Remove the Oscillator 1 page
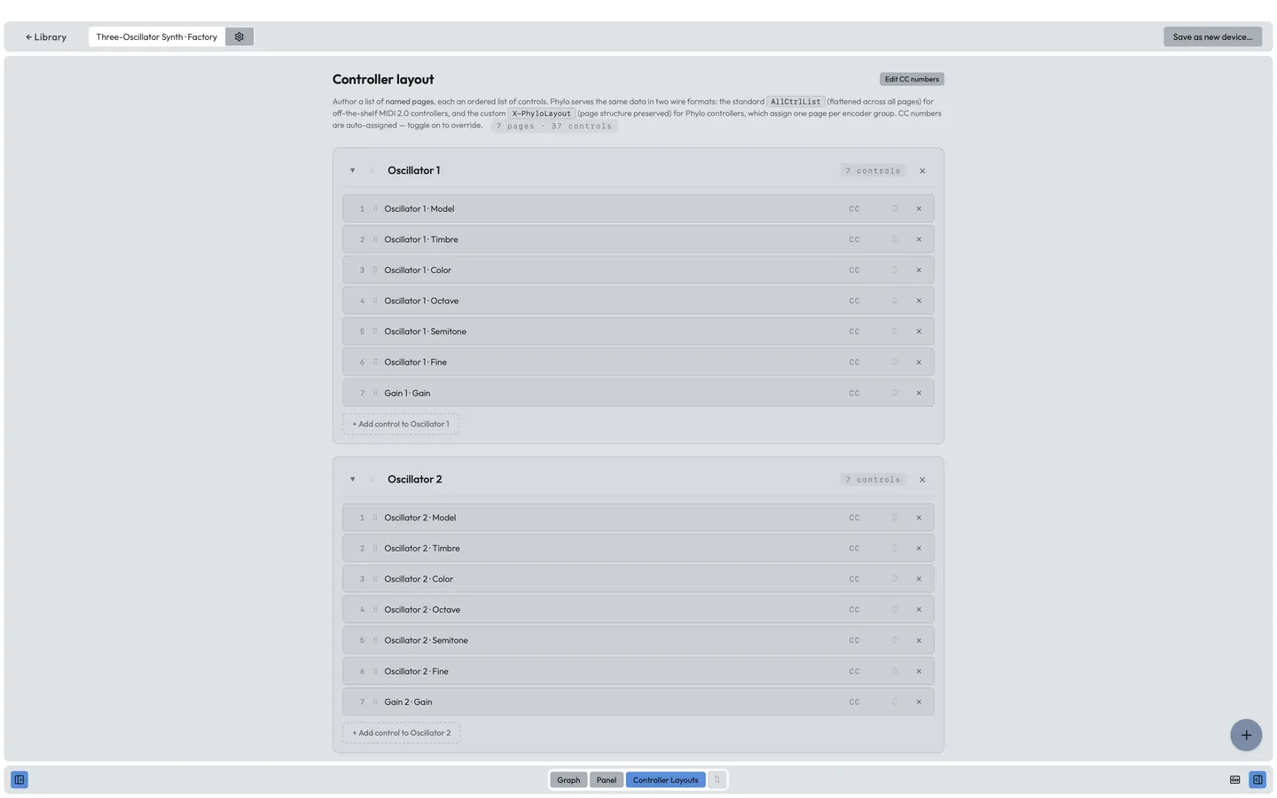1277x798 pixels. pos(922,170)
